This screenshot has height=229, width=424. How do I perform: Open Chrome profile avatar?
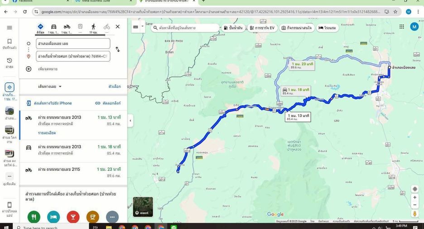tap(409, 12)
